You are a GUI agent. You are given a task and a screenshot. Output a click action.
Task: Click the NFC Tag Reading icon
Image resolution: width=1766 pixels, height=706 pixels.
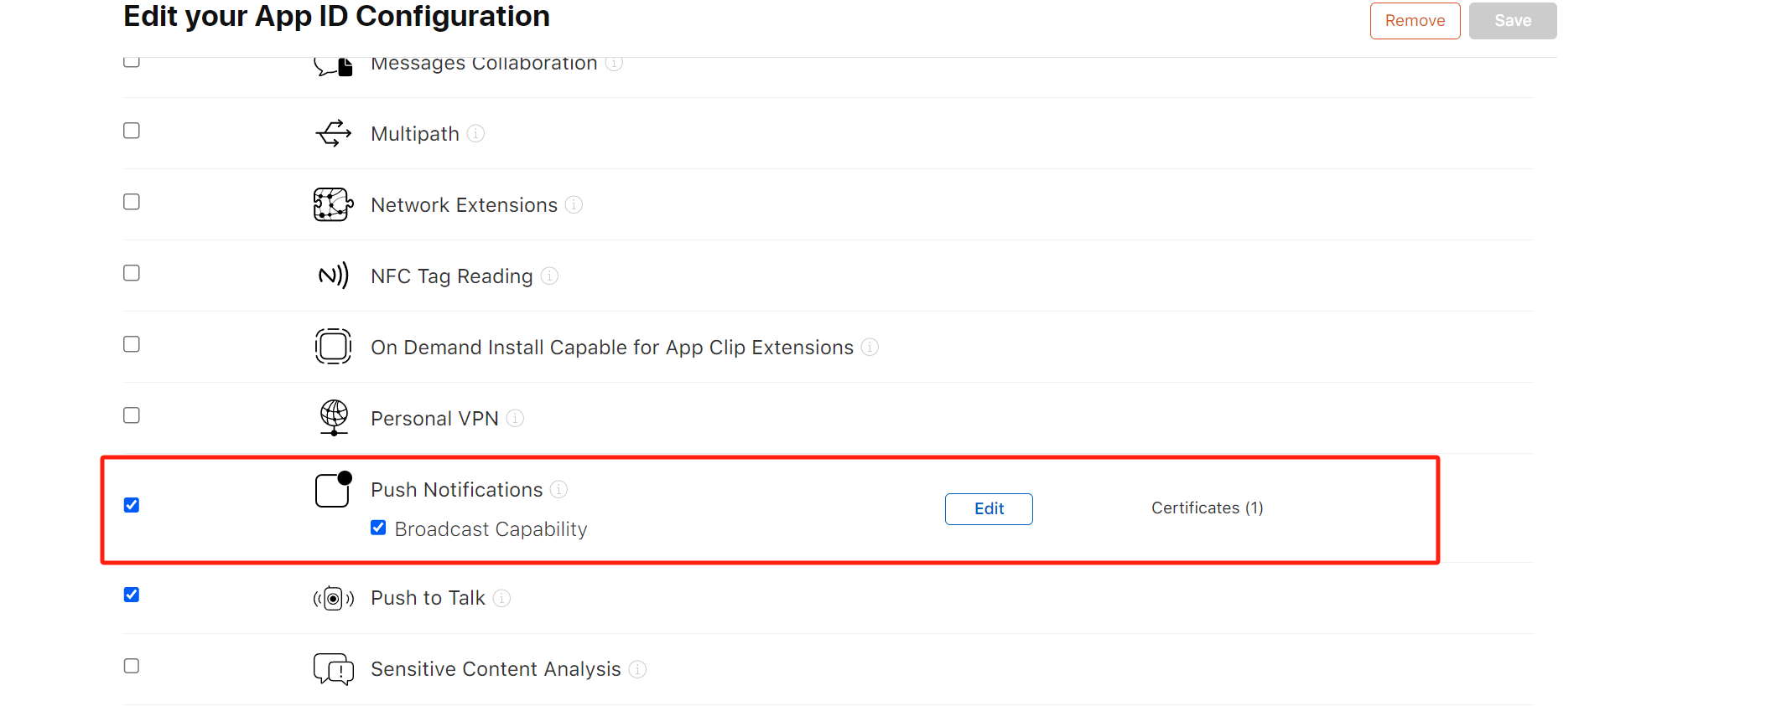[x=333, y=276]
